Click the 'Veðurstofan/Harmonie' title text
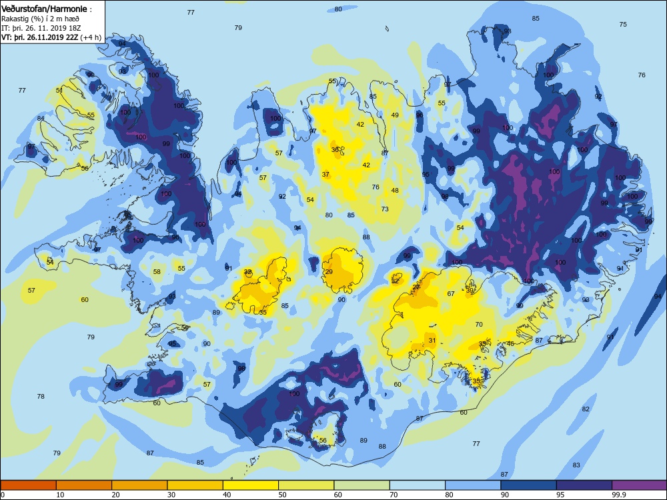 44,9
